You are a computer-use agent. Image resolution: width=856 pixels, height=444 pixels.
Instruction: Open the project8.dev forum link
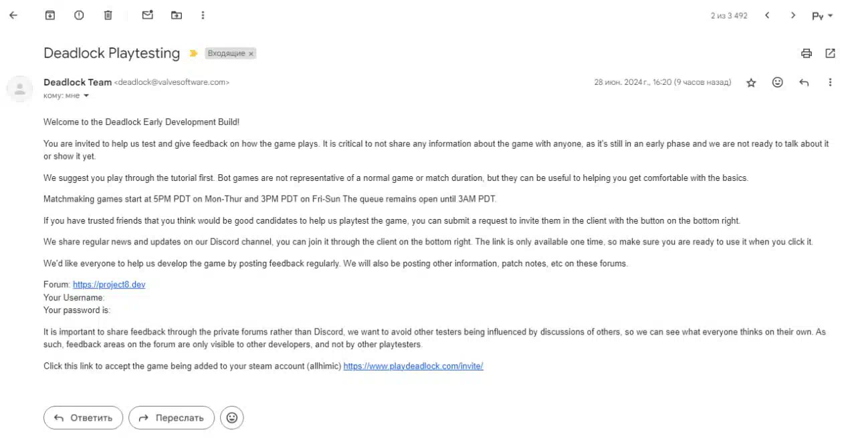click(x=109, y=284)
